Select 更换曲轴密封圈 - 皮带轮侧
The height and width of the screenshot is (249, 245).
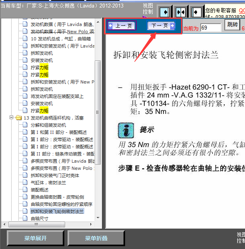(57, 197)
